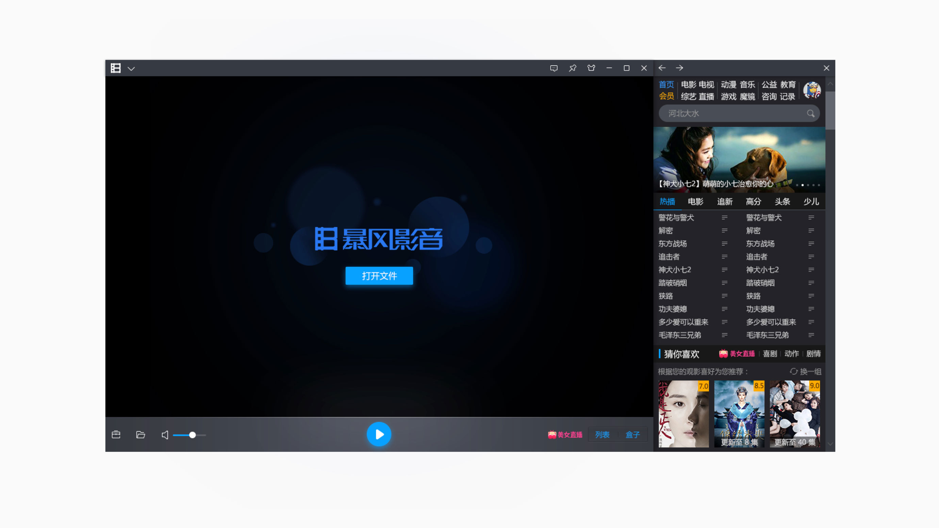Screen dimensions: 939x528
Task: Expand the main menu chevron beside logo
Action: coord(131,68)
